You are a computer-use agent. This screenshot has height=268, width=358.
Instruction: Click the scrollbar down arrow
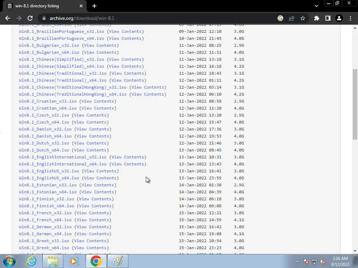[355, 251]
